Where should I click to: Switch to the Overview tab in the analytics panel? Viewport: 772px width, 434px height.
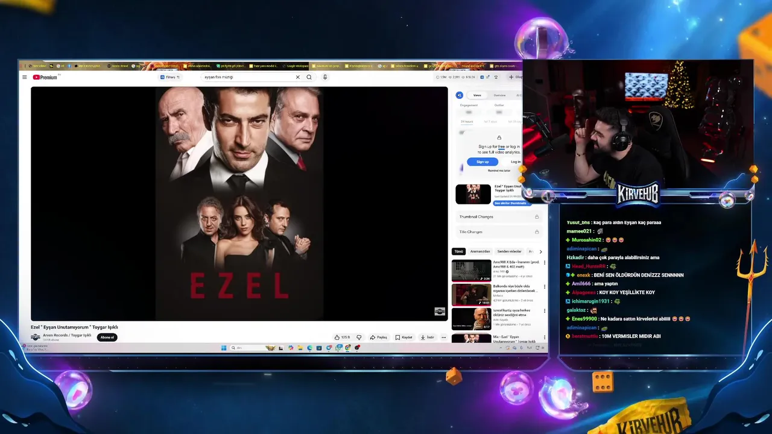point(500,95)
